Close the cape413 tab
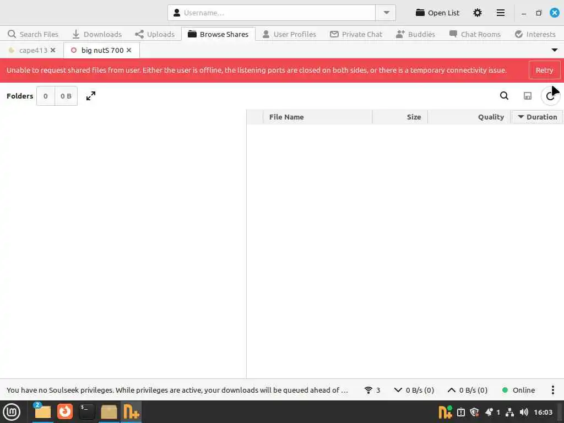564x423 pixels. click(x=53, y=50)
